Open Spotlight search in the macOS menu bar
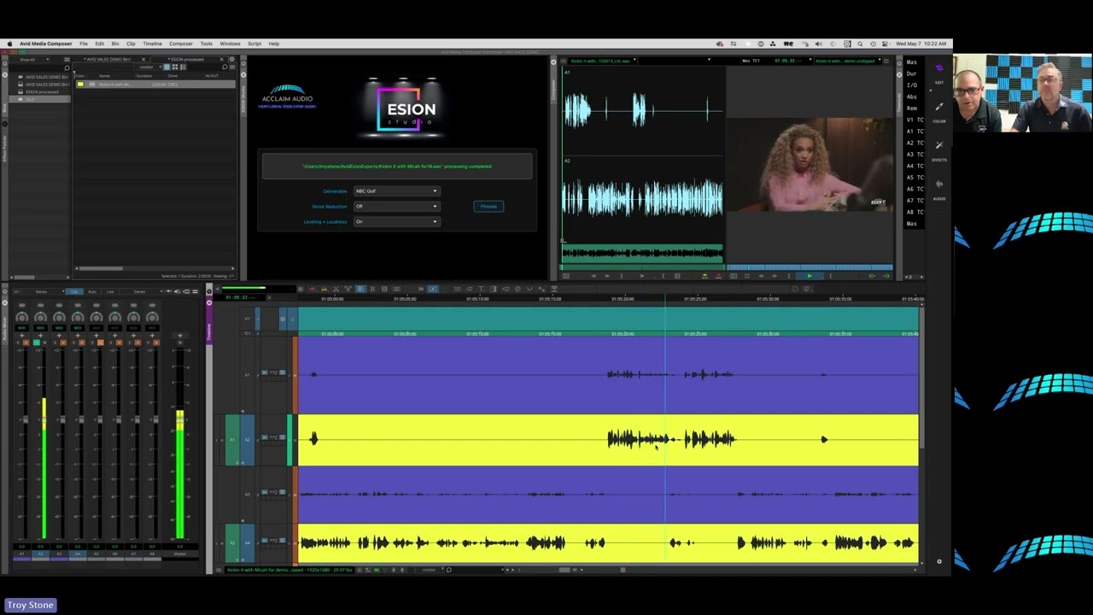Viewport: 1093px width, 615px height. tap(859, 44)
